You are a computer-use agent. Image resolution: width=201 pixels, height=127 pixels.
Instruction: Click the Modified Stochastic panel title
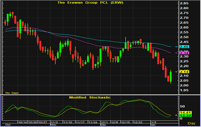(x=90, y=97)
